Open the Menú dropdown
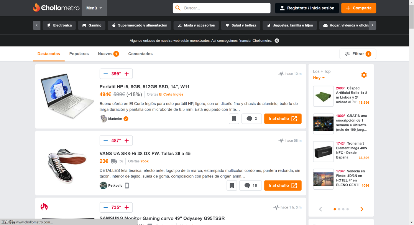Screen dimensions: 414x225 point(94,8)
